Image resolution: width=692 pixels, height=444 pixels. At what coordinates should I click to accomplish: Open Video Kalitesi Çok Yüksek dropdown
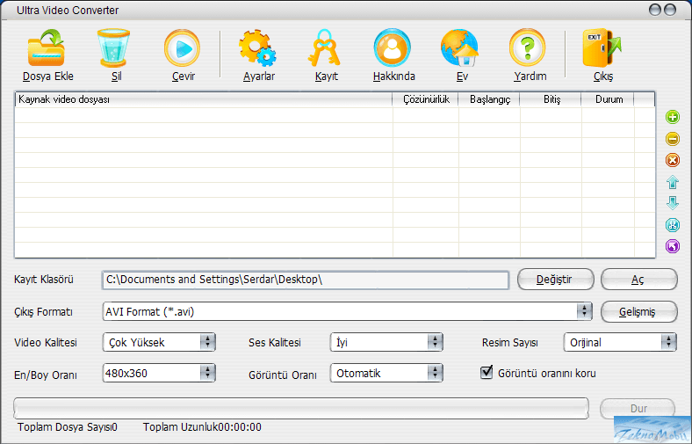(x=159, y=342)
